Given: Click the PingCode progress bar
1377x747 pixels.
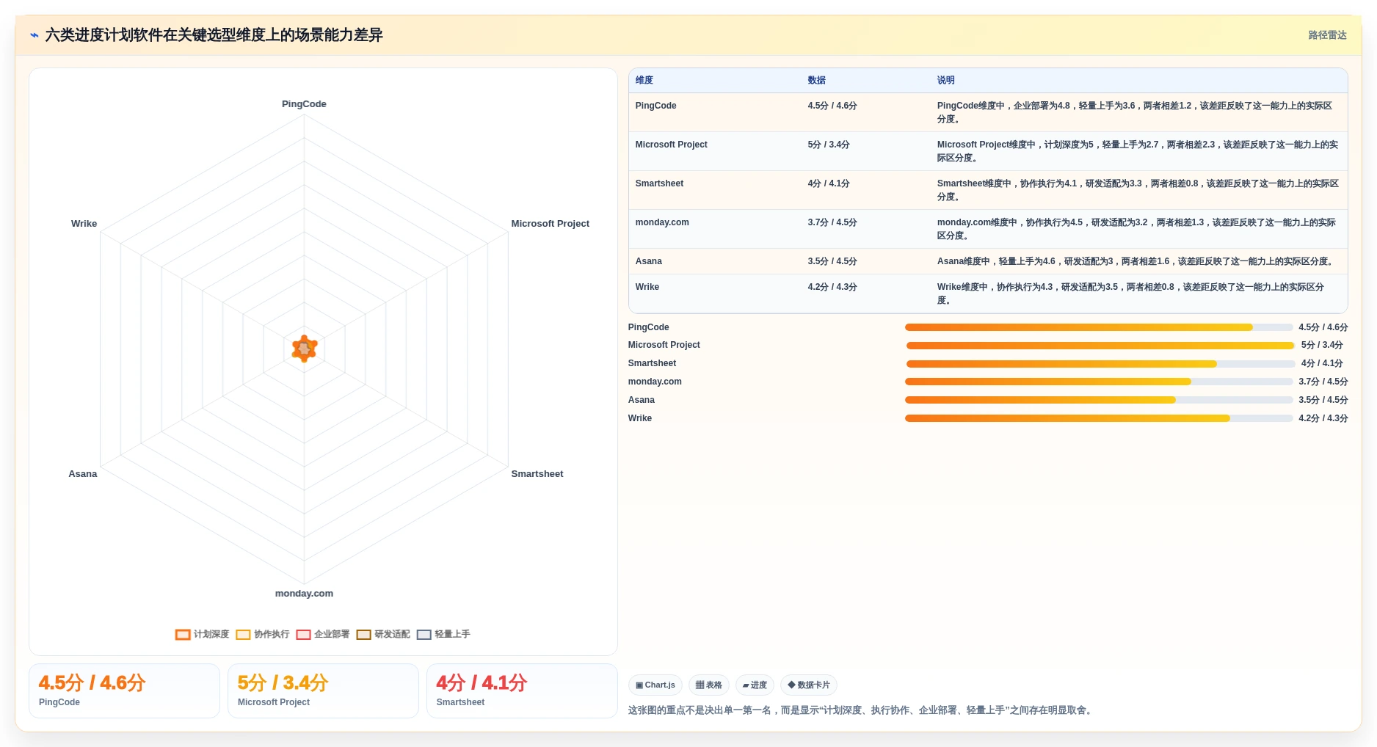Looking at the screenshot, I should [x=1099, y=327].
